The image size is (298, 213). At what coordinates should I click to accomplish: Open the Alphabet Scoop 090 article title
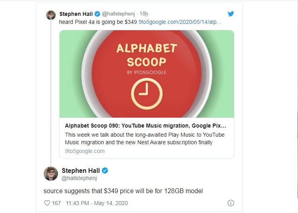click(145, 126)
